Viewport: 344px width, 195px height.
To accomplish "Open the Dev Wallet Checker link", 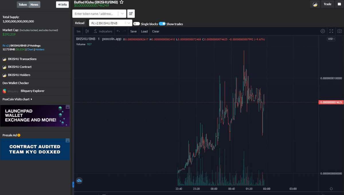I will (x=16, y=83).
